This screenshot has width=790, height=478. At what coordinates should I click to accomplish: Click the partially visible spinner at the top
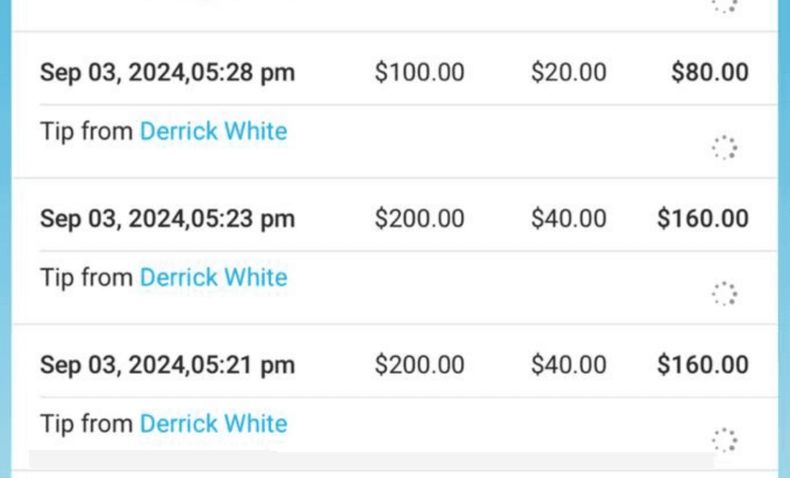pos(725,6)
